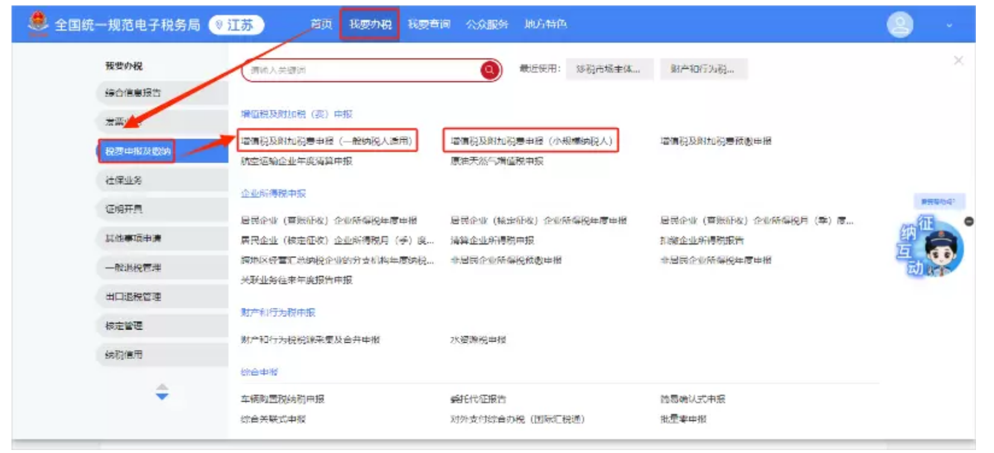Open 居民企业(核定征收)企业所得税年度申报

538,220
